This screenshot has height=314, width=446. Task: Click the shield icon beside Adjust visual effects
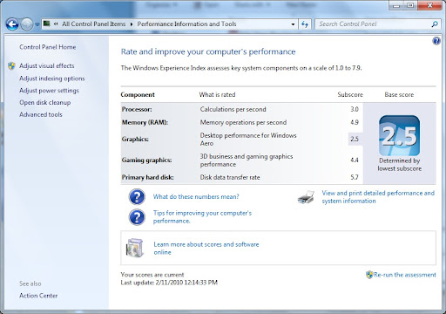pyautogui.click(x=11, y=66)
